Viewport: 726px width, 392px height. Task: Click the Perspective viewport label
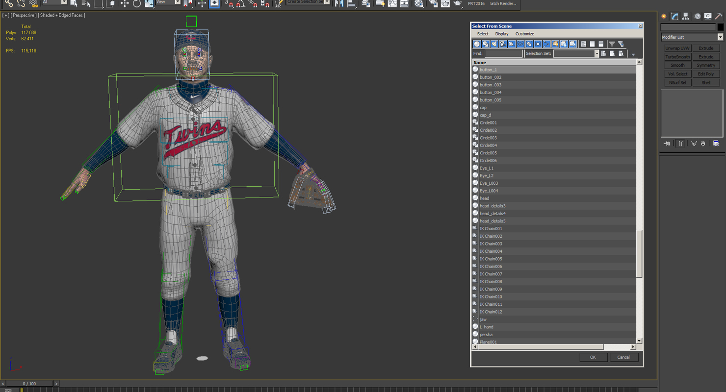tap(24, 15)
